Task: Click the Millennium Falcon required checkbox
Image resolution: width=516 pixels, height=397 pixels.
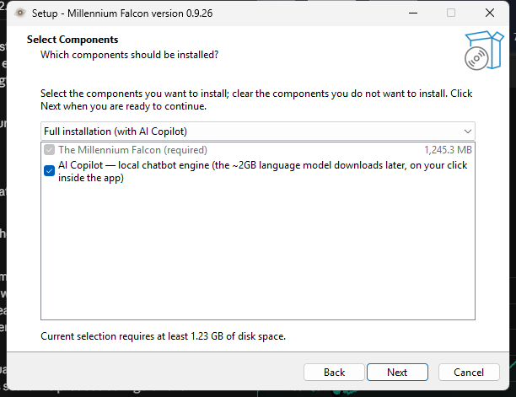Action: coord(50,150)
